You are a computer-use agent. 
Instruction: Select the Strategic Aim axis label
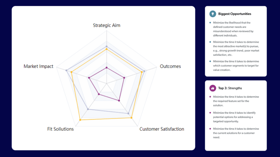pos(107,25)
